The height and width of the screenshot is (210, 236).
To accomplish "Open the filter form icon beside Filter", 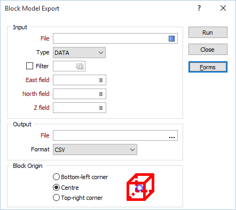I will pos(80,66).
